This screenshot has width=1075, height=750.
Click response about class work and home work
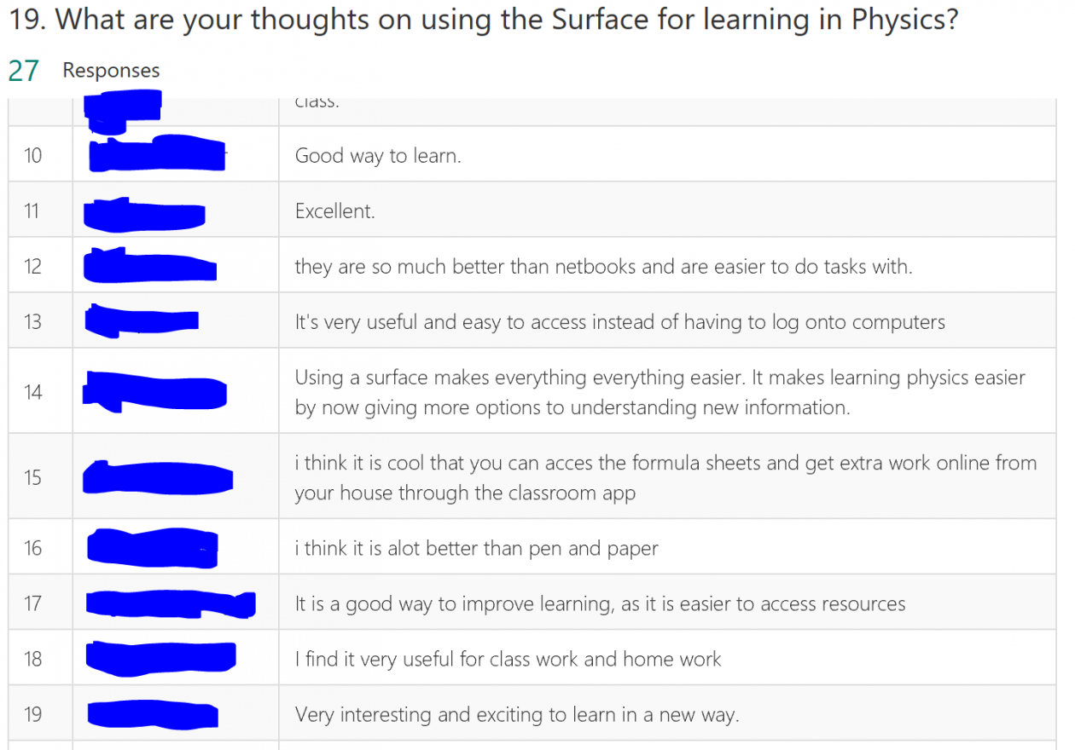pos(508,659)
